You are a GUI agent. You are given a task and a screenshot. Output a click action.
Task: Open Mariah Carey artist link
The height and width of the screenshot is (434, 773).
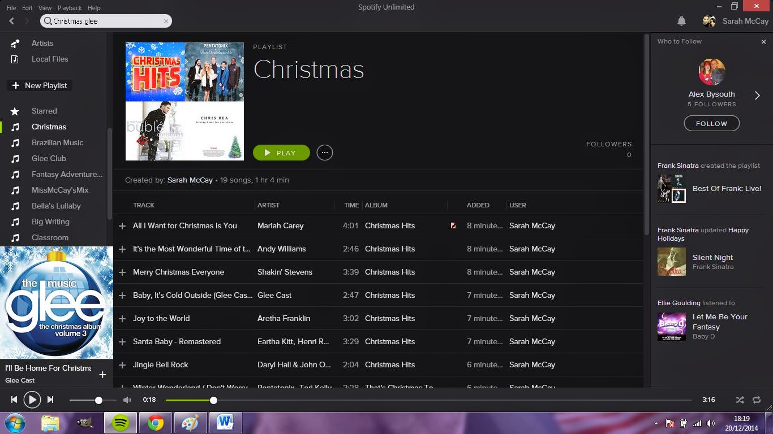pyautogui.click(x=281, y=225)
